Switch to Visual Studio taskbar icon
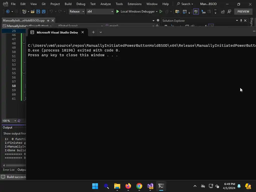This screenshot has height=192, width=256. tap(150, 186)
